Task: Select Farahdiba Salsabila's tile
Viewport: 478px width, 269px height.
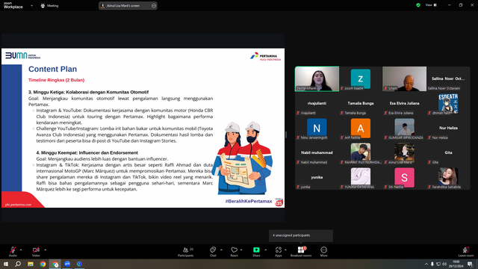Action: tap(448, 178)
